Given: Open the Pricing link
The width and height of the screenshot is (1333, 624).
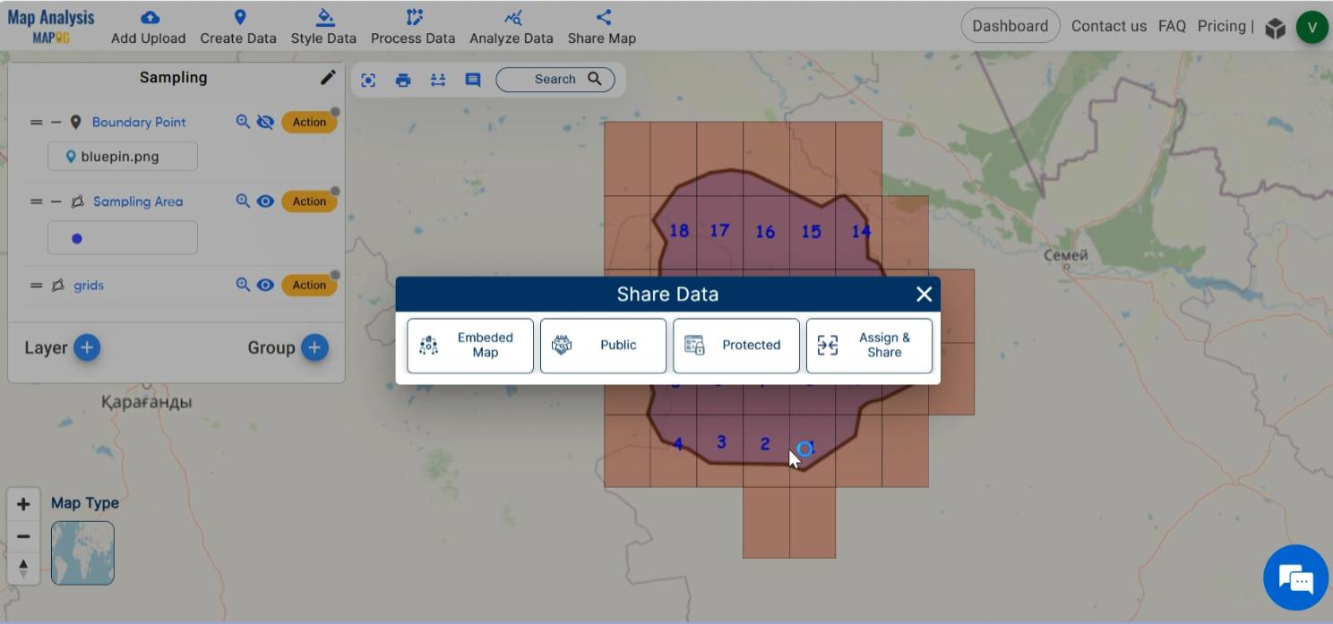Looking at the screenshot, I should [x=1221, y=26].
